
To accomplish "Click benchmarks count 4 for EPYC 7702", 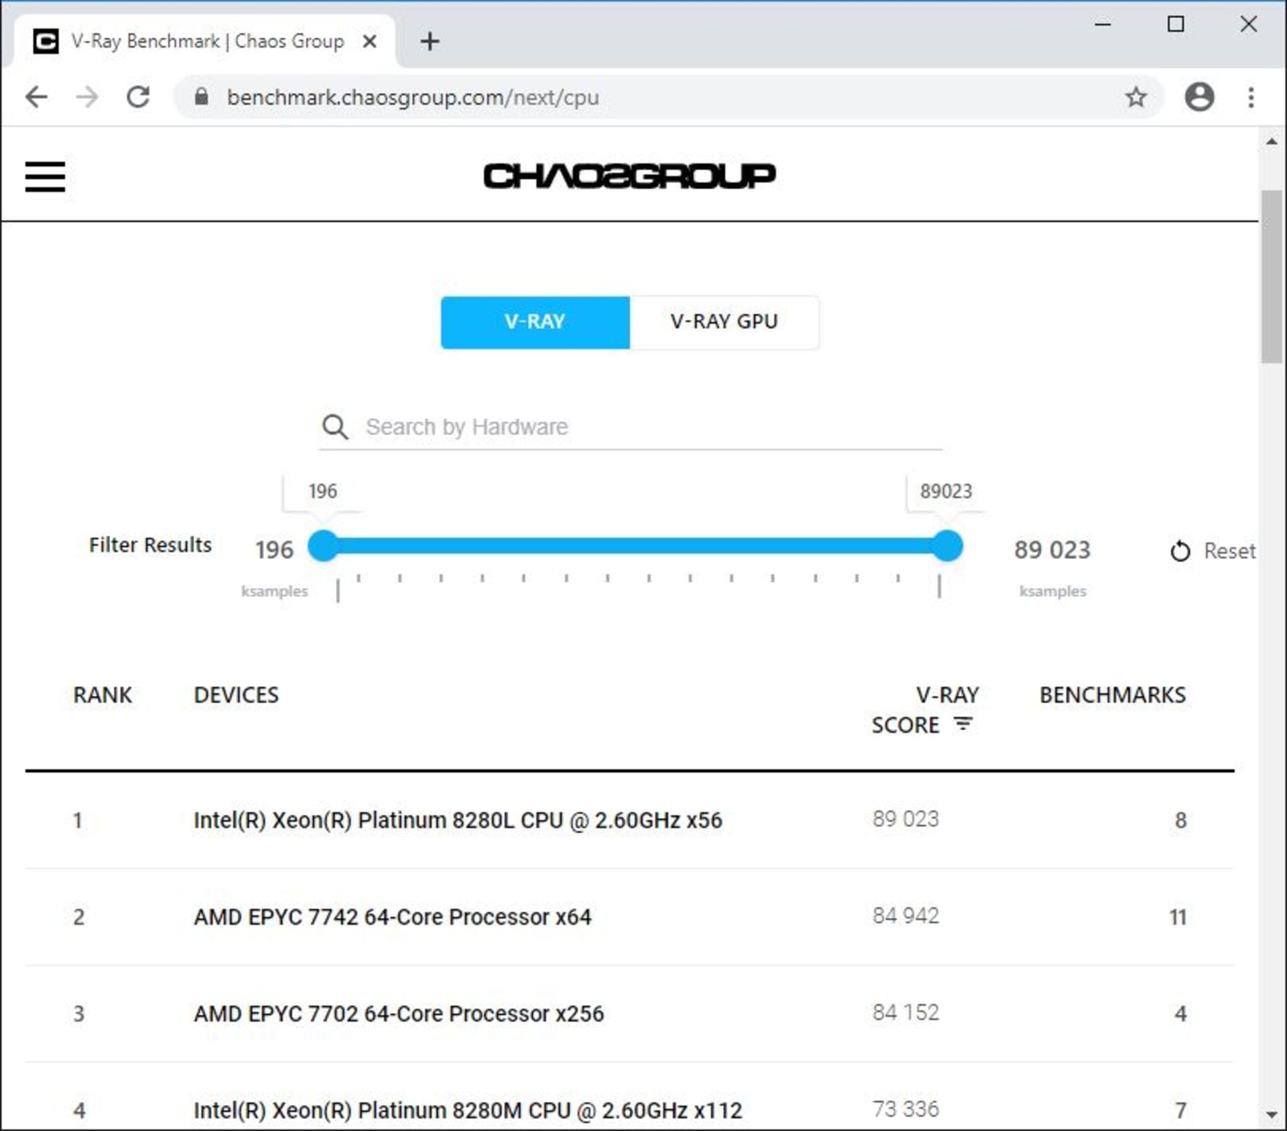I will pyautogui.click(x=1180, y=1014).
